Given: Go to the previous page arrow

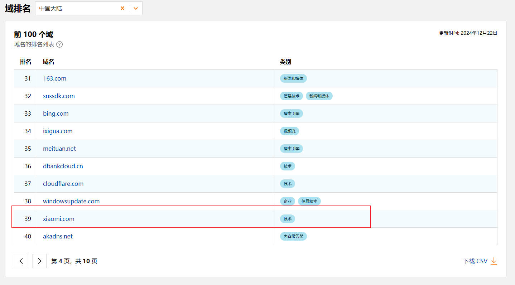Looking at the screenshot, I should [x=21, y=261].
